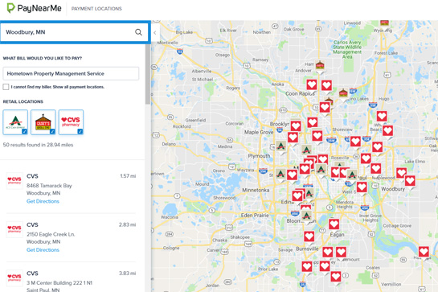
Task: Check 'I cannot find my biller' box
Action: pyautogui.click(x=6, y=87)
